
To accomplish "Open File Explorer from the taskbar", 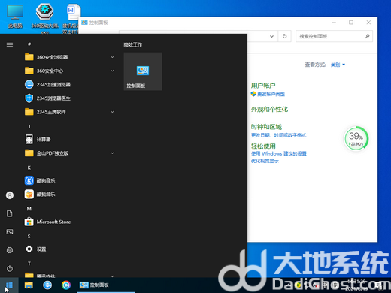I will pyautogui.click(x=29, y=285).
